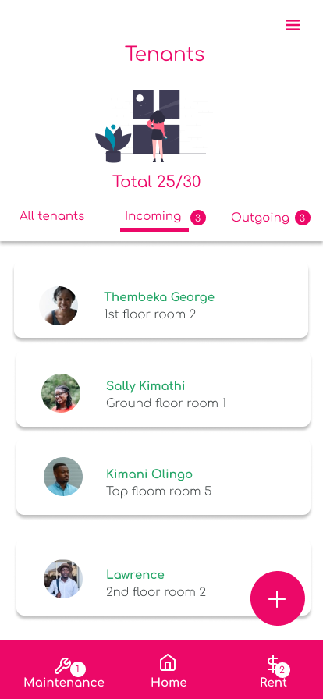
Task: Tap Lawrence's profile photo
Action: click(x=63, y=579)
